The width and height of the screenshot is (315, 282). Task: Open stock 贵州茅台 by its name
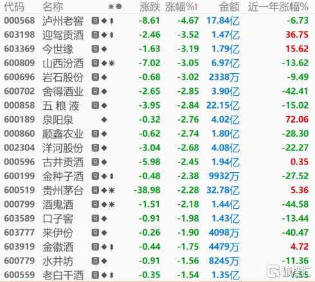pyautogui.click(x=63, y=190)
